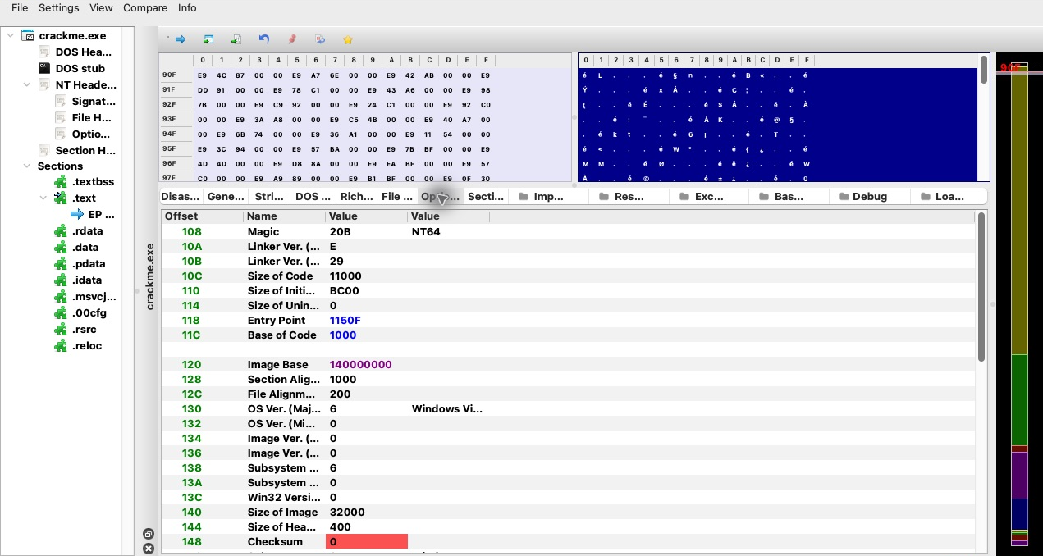Click the DOS Header document icon
This screenshot has width=1043, height=556.
click(x=45, y=52)
